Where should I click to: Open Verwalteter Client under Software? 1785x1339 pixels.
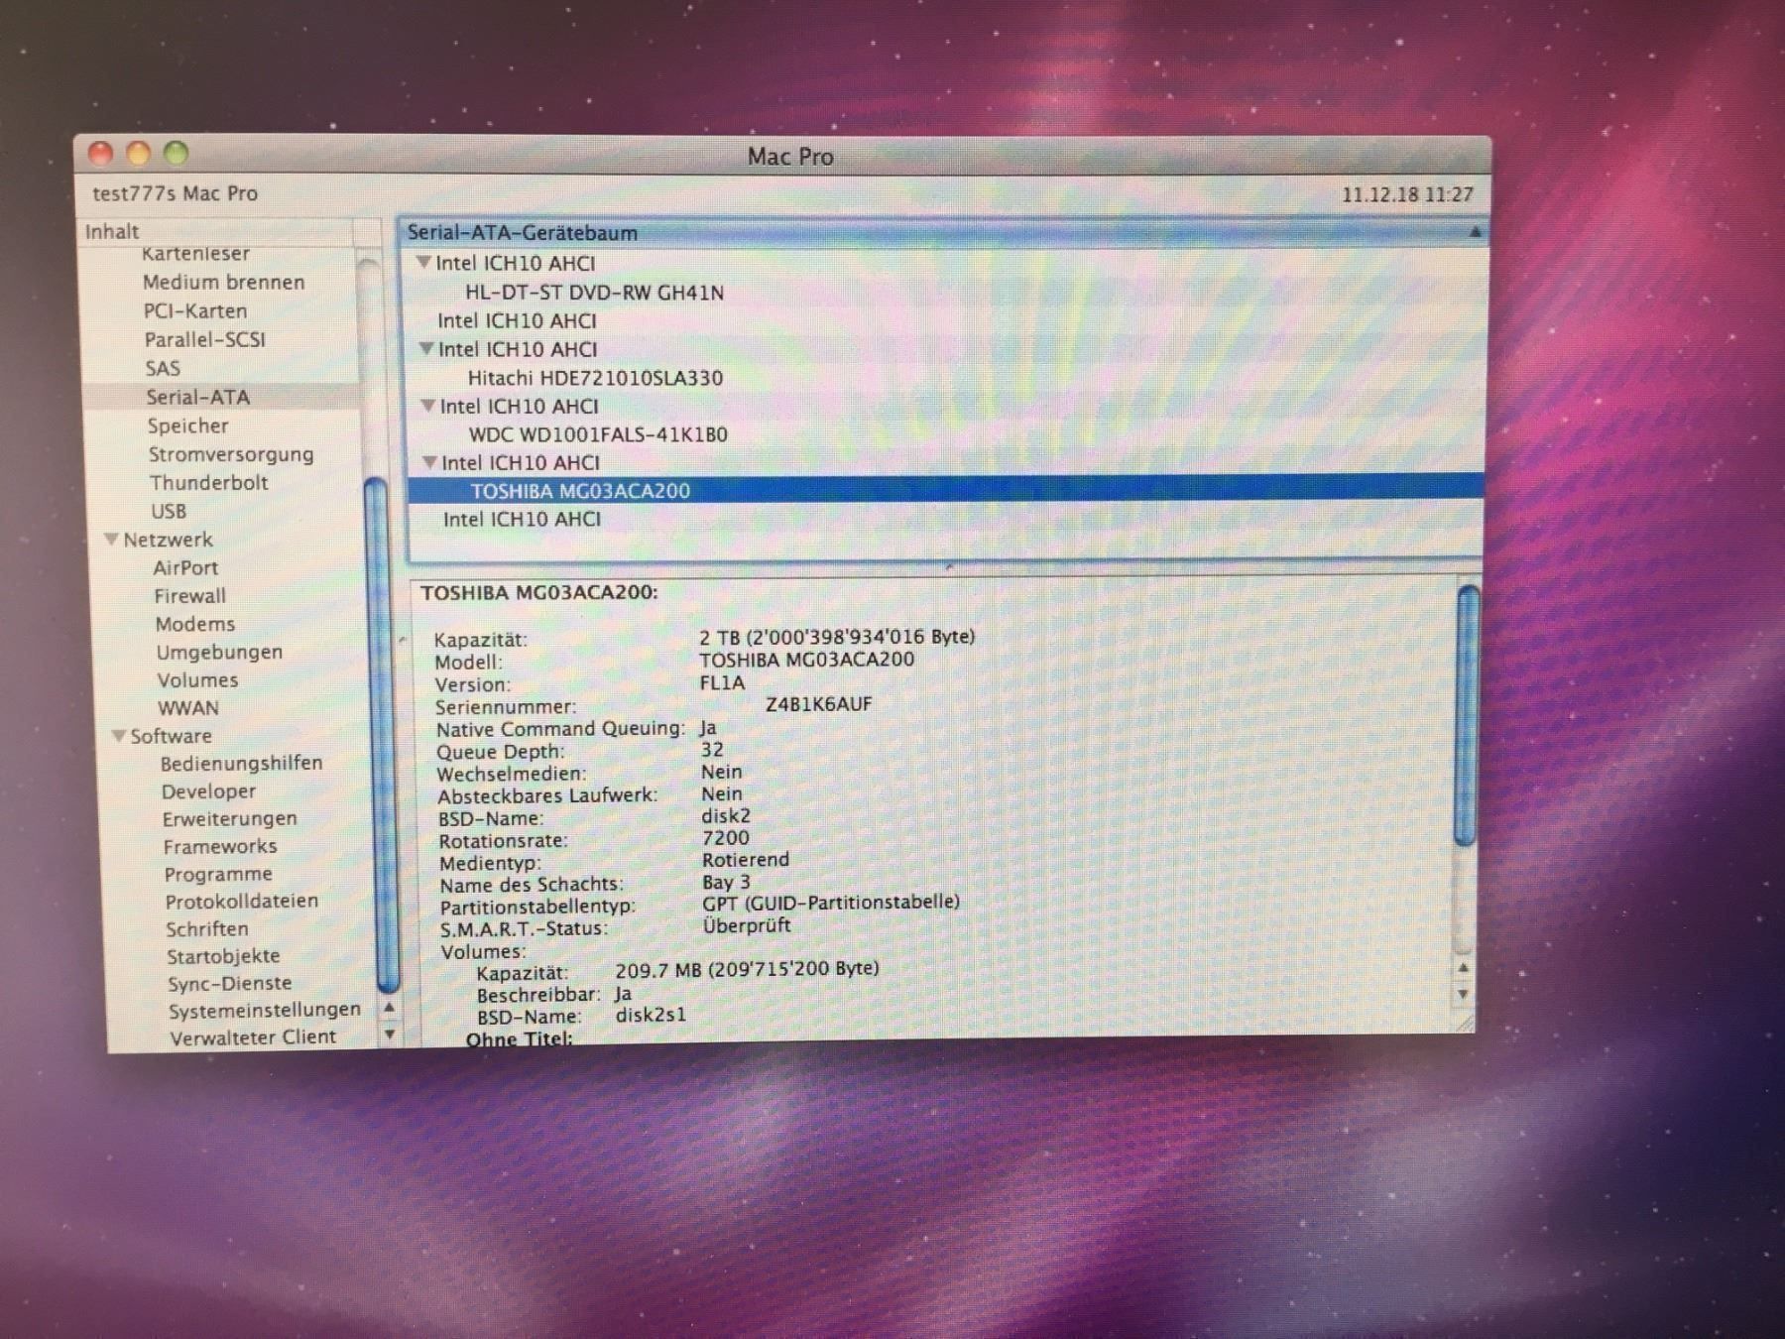[x=253, y=1037]
